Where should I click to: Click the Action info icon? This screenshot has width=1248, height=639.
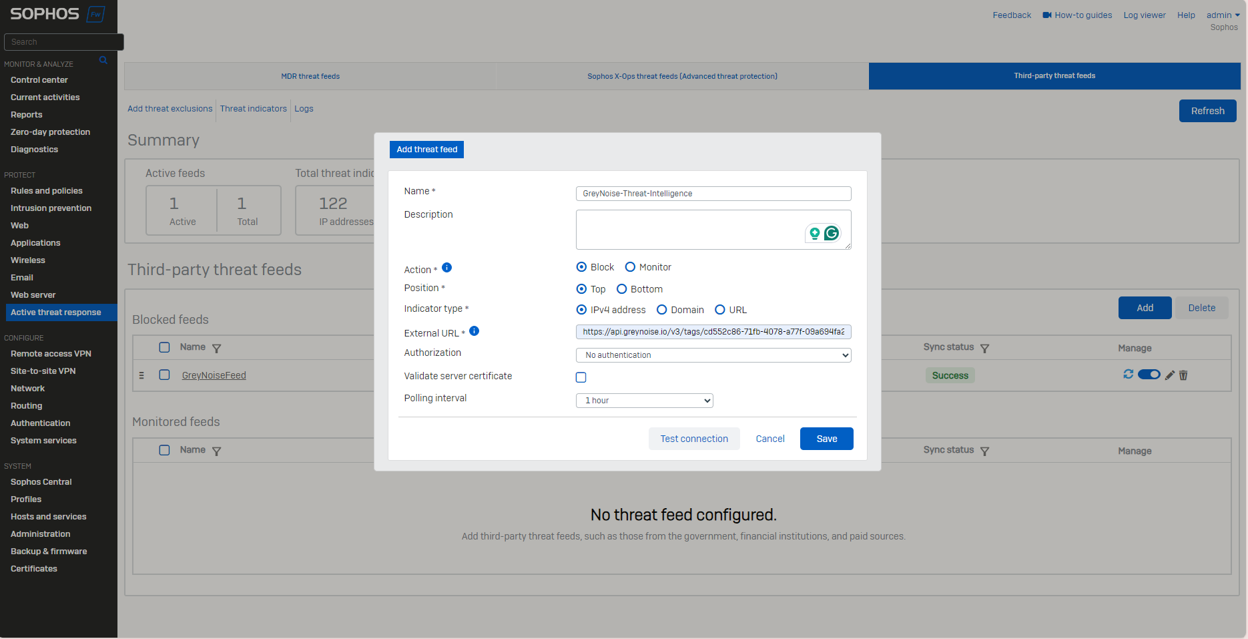click(x=447, y=268)
